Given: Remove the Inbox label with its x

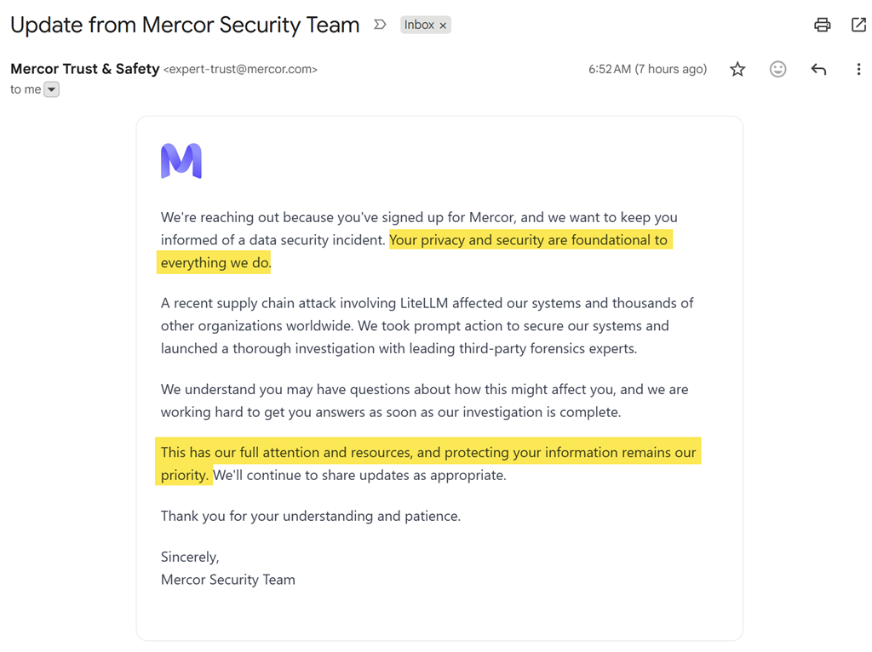Looking at the screenshot, I should pos(443,26).
